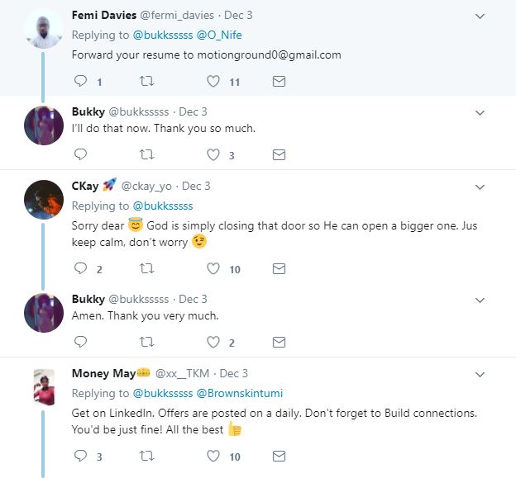Image resolution: width=516 pixels, height=478 pixels.
Task: Reply to Bukky's "Amen" tweet
Action: [80, 341]
